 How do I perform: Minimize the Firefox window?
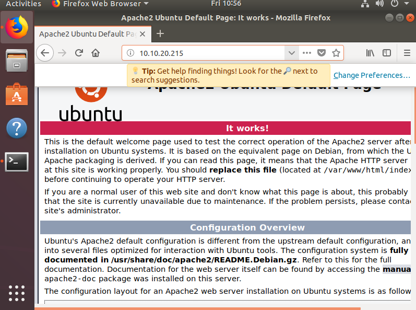[x=389, y=18]
